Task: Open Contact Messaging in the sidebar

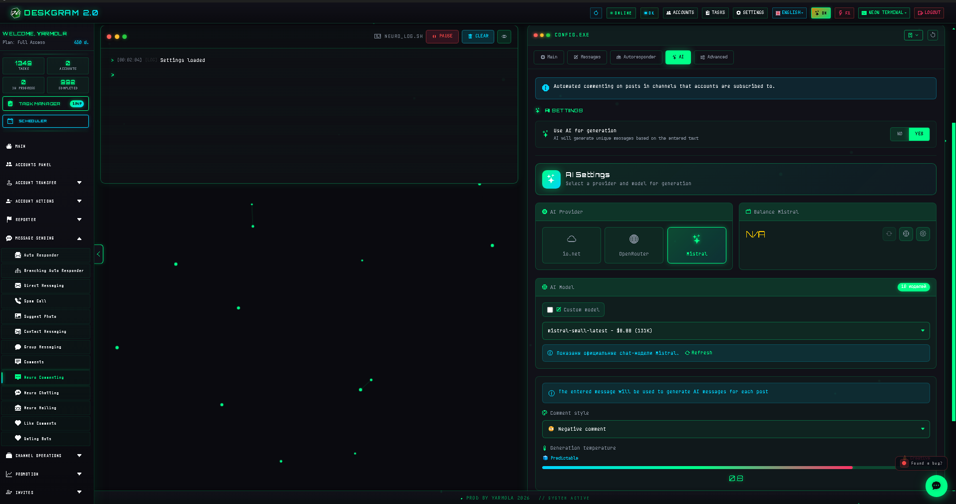Action: coord(45,332)
